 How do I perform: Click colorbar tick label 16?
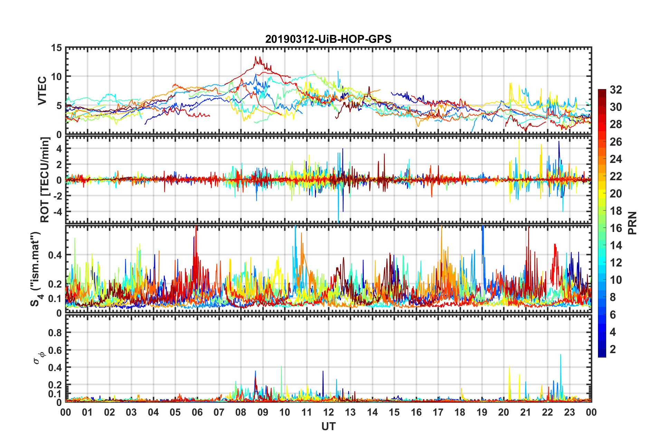tap(616, 228)
